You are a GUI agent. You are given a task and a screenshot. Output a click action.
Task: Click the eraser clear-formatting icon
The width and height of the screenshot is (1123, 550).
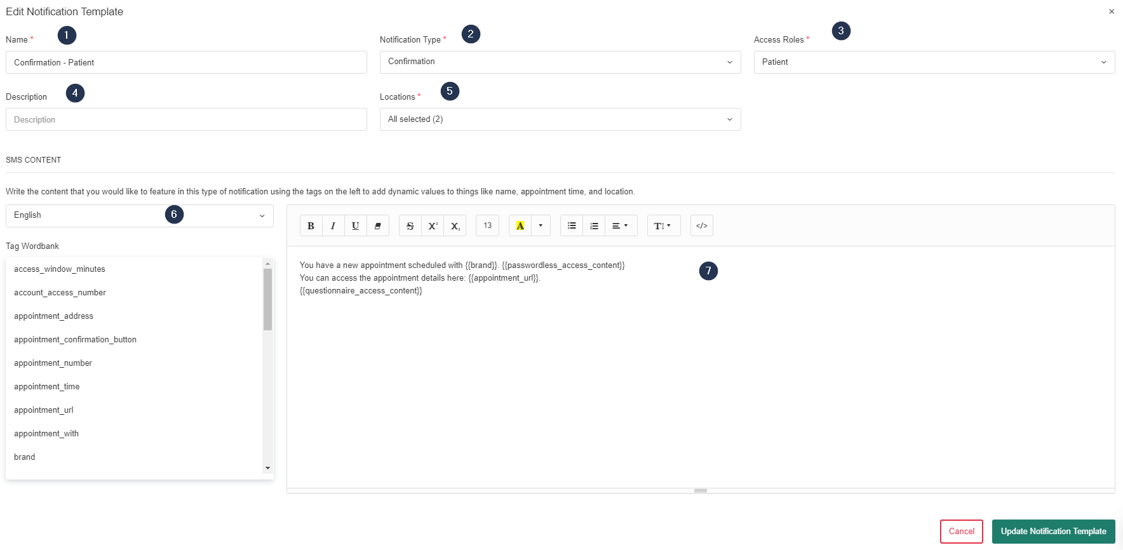377,225
